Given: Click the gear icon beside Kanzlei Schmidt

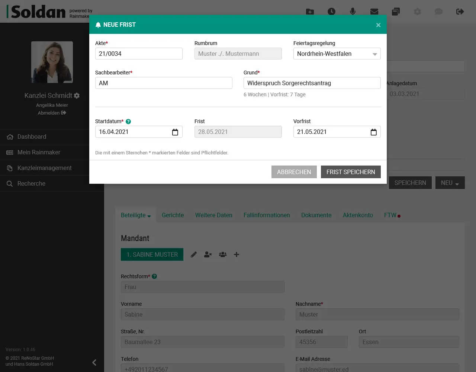Looking at the screenshot, I should [77, 96].
